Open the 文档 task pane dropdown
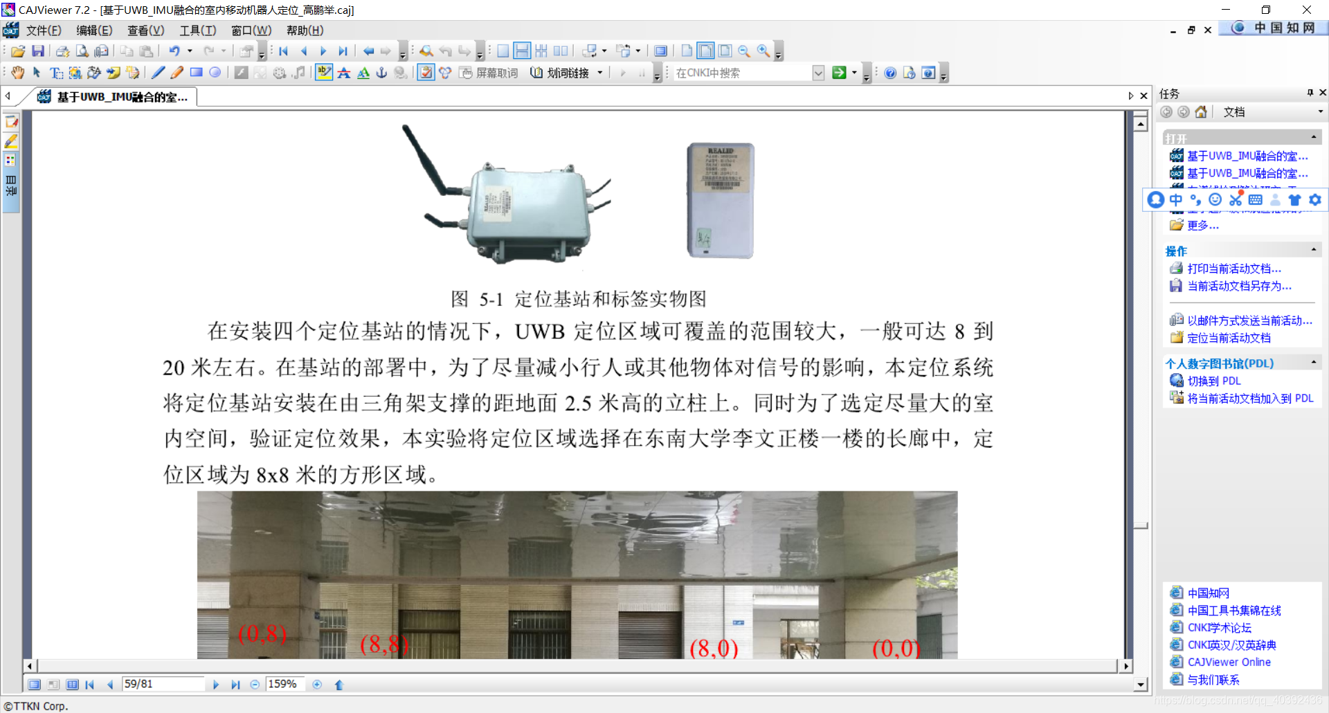This screenshot has width=1329, height=713. point(1320,112)
